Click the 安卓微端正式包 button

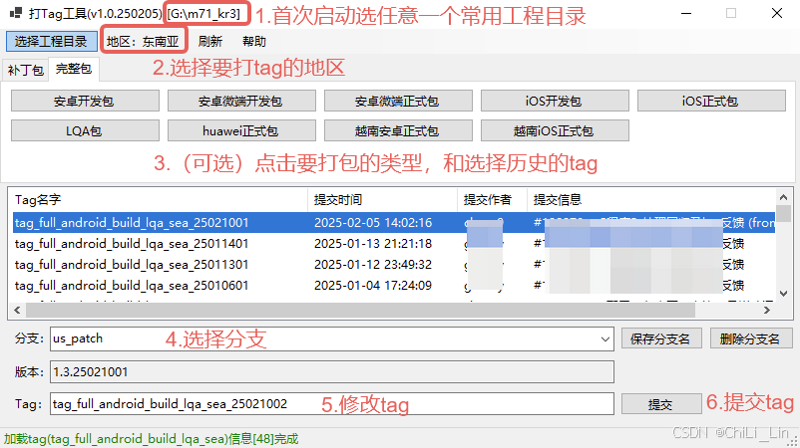[x=398, y=101]
